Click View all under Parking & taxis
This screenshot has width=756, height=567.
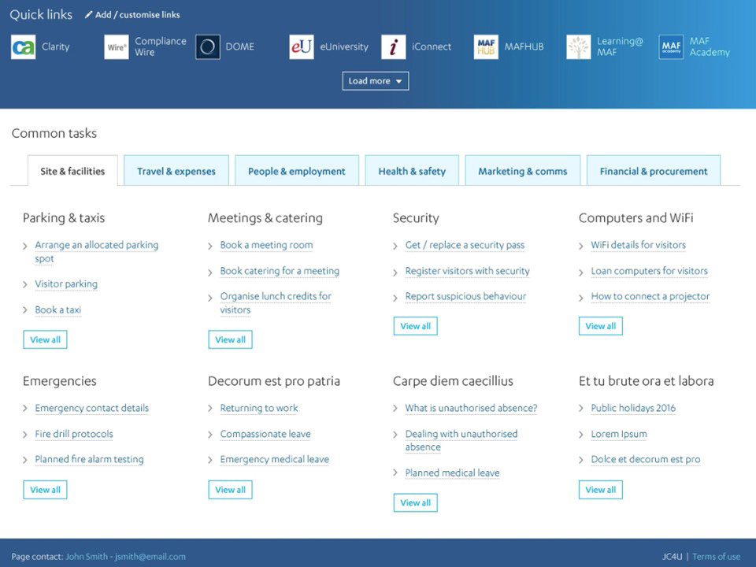point(45,339)
